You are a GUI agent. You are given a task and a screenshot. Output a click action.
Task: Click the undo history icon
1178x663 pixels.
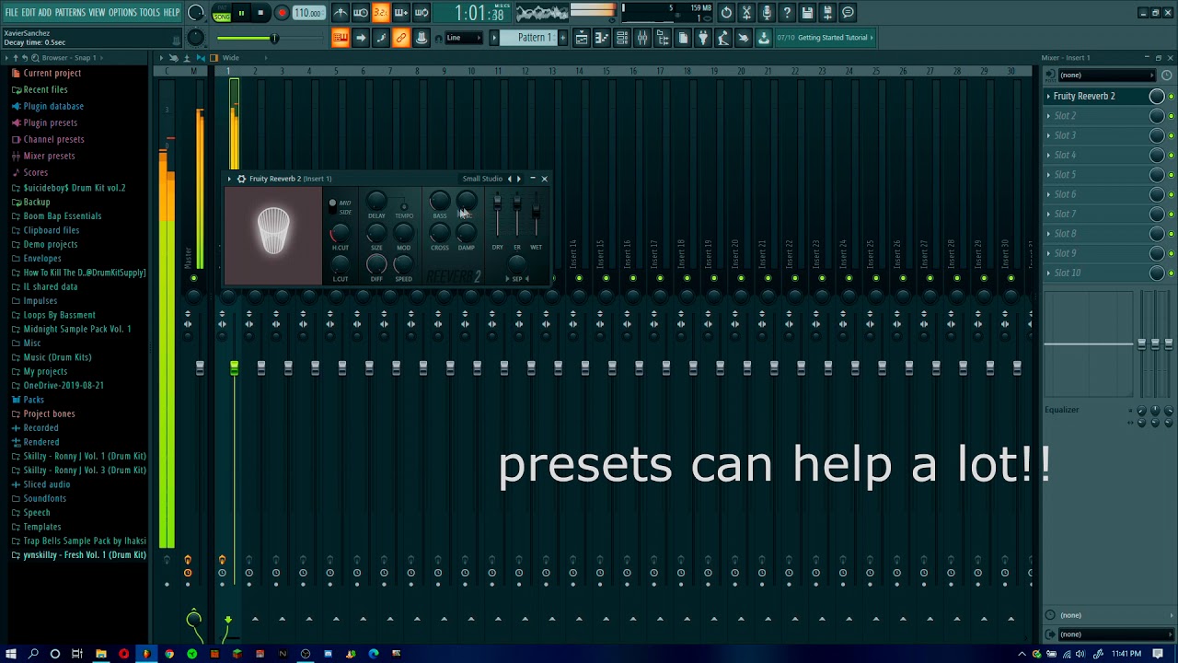click(726, 13)
